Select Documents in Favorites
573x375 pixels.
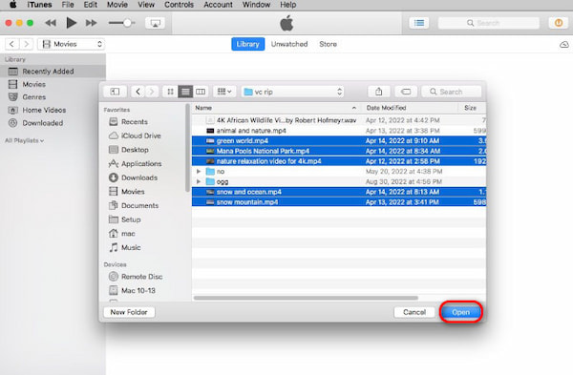click(134, 205)
